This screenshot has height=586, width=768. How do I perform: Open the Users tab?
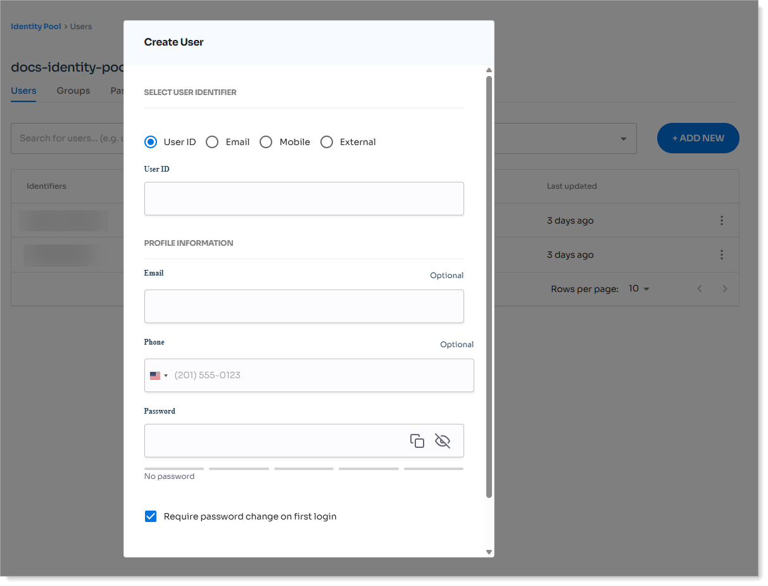coord(23,91)
